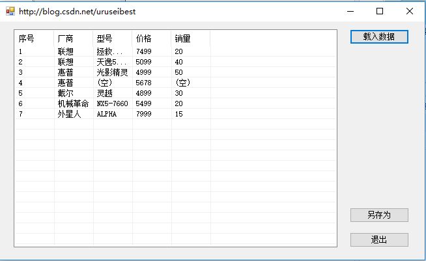Screen dimensions: 426x261
Task: Click 联想 in row 1
Action: point(66,51)
